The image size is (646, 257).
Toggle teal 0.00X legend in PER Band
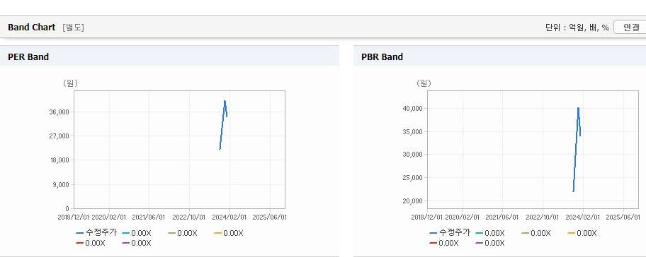pyautogui.click(x=137, y=233)
